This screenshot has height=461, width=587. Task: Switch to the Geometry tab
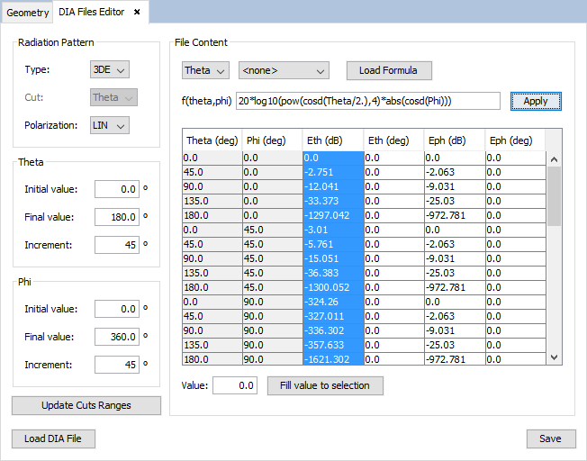coord(27,13)
